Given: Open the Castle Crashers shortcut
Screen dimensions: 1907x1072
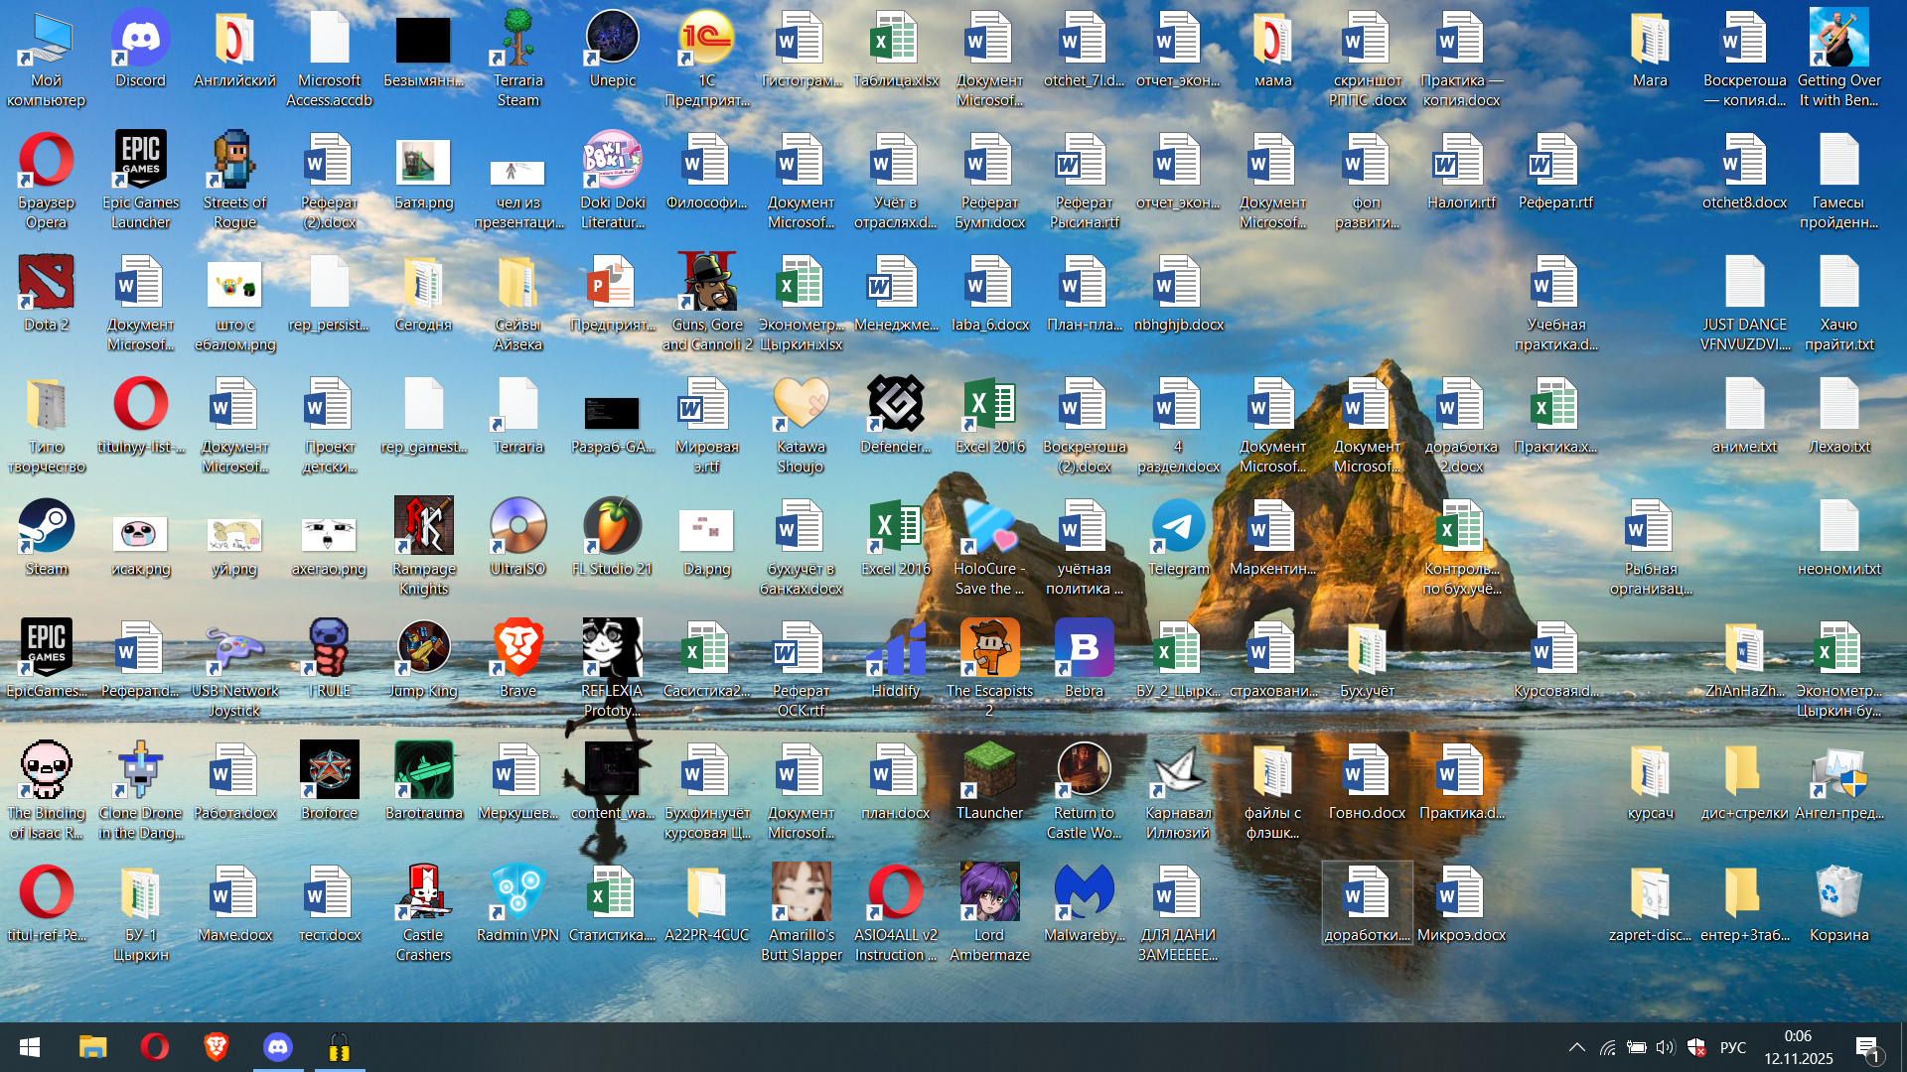Looking at the screenshot, I should click(x=424, y=914).
